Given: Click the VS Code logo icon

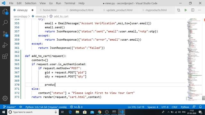Looking at the screenshot, I should (4, 3).
